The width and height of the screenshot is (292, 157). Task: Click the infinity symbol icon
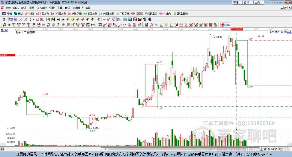(x=228, y=25)
